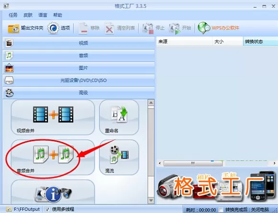Click the tool panel scroll up arrow

click(151, 103)
